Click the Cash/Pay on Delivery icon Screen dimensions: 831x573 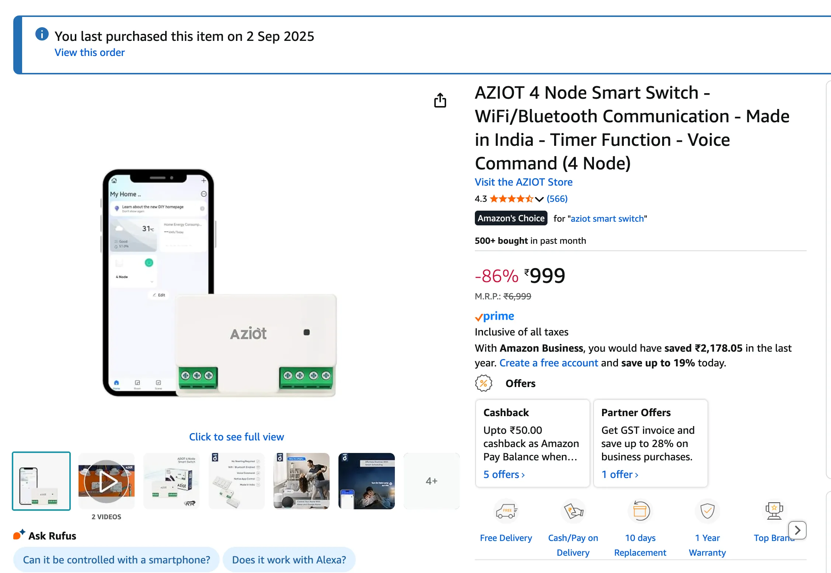573,511
